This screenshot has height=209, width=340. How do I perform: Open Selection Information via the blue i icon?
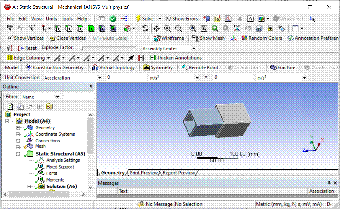[x=312, y=19]
